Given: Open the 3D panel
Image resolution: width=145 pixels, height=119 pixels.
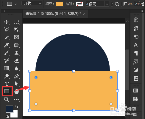Looking at the screenshot, I should pos(136,20).
